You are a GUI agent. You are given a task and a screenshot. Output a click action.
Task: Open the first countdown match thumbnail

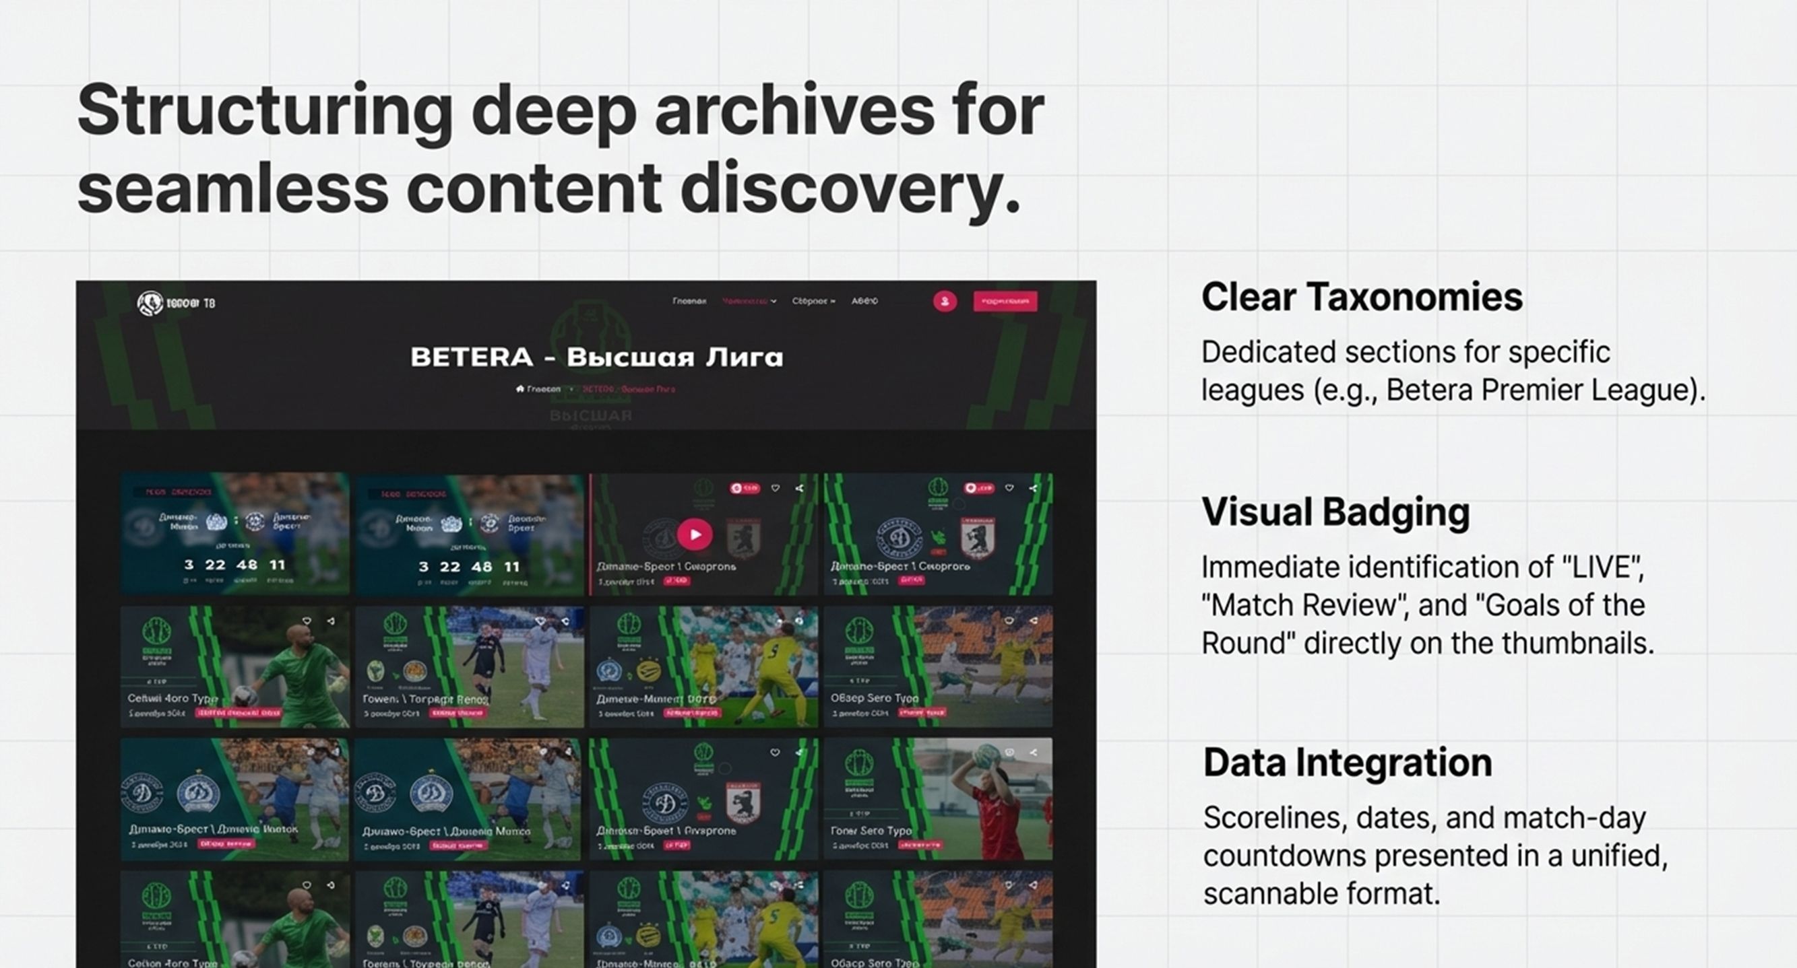234,534
